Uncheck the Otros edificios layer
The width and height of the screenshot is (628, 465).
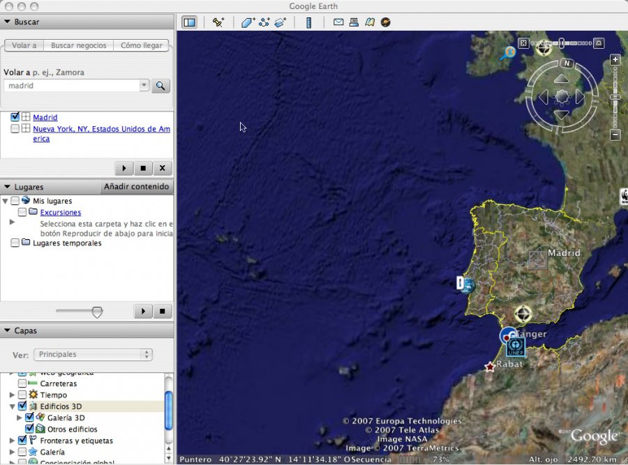point(29,429)
